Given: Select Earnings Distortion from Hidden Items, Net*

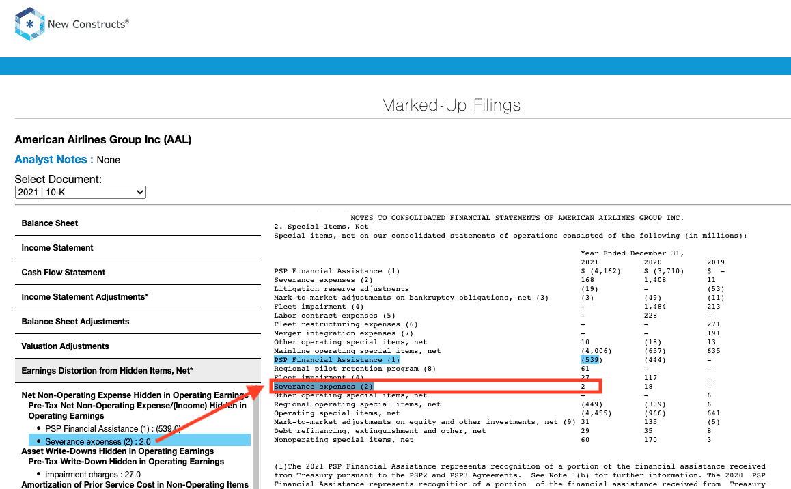Looking at the screenshot, I should tap(138, 371).
